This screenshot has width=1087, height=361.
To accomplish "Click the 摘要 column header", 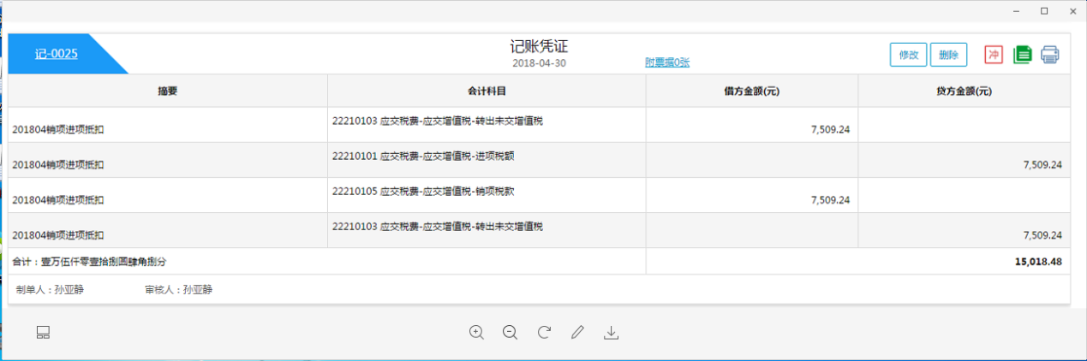I will pyautogui.click(x=168, y=91).
